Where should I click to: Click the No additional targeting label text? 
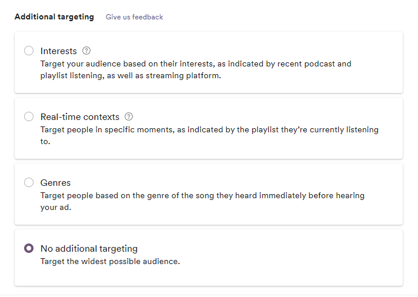click(x=89, y=248)
